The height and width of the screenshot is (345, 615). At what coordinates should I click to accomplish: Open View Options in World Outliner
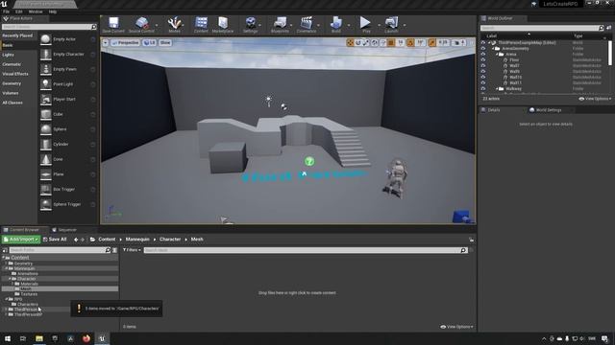[x=595, y=99]
